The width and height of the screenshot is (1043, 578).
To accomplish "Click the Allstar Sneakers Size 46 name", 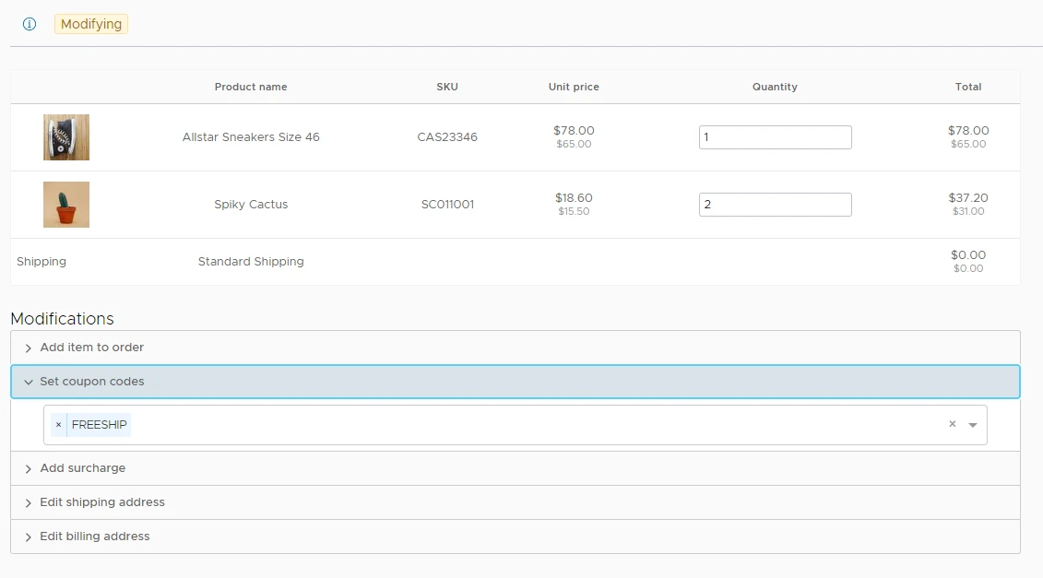I will coord(251,137).
